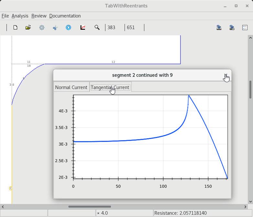Show the chart plot icon
The height and width of the screenshot is (217, 253).
pyautogui.click(x=83, y=27)
